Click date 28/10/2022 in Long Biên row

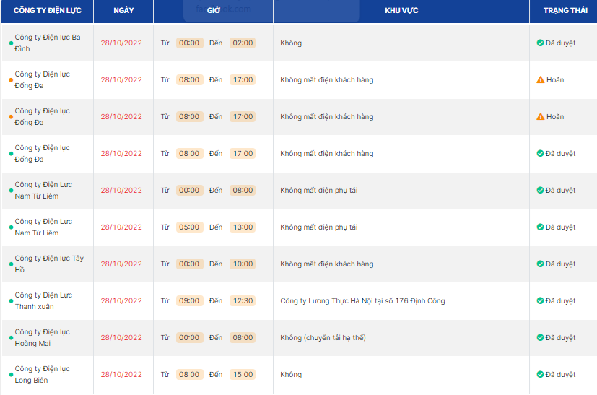[121, 374]
